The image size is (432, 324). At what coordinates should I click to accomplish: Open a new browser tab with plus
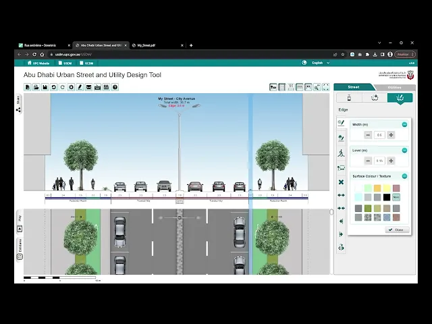(x=191, y=45)
